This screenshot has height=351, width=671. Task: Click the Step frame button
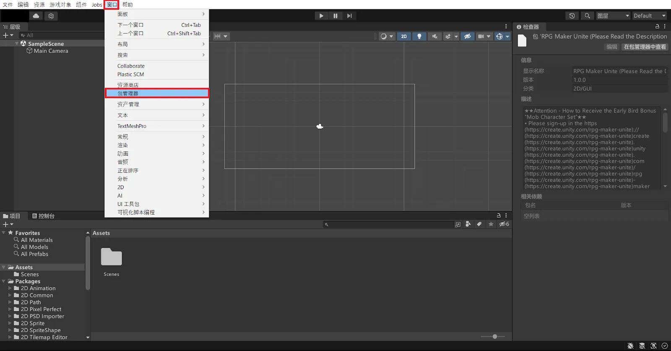(x=349, y=16)
